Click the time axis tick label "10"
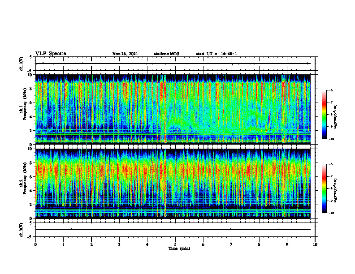This screenshot has height=274, width=355. tap(315, 244)
